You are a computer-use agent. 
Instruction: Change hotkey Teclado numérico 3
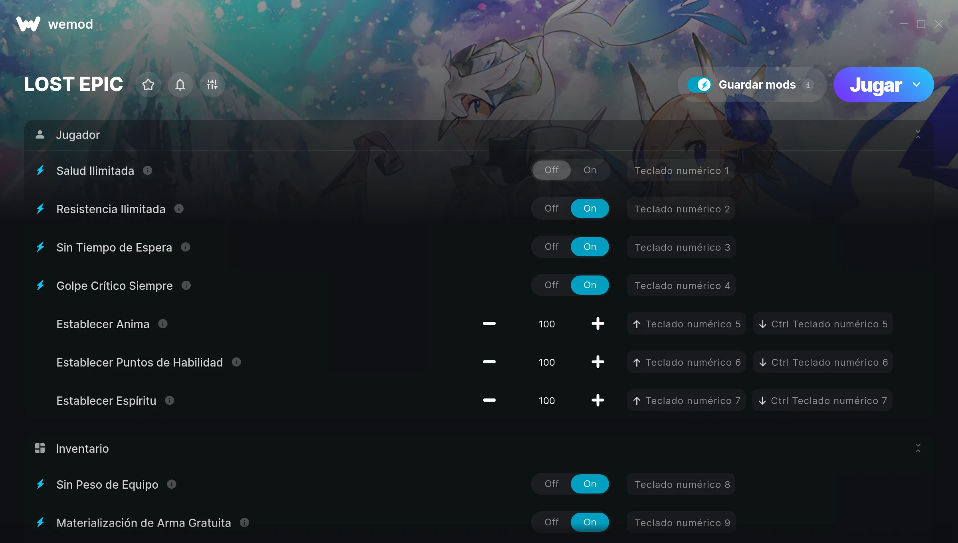pos(682,247)
